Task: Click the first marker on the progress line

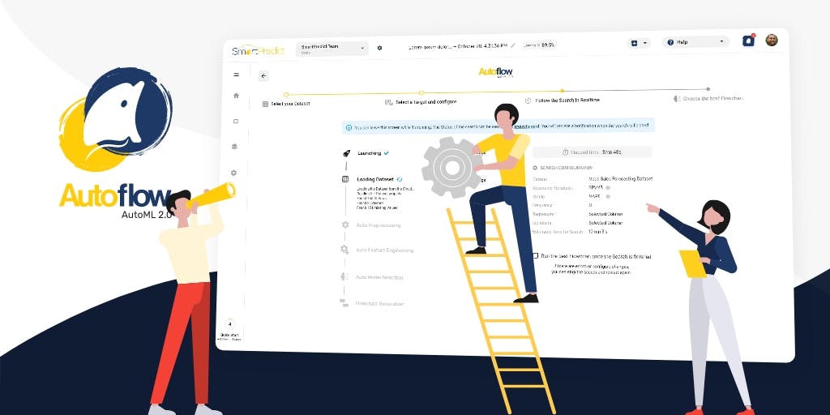Action: pyautogui.click(x=286, y=95)
